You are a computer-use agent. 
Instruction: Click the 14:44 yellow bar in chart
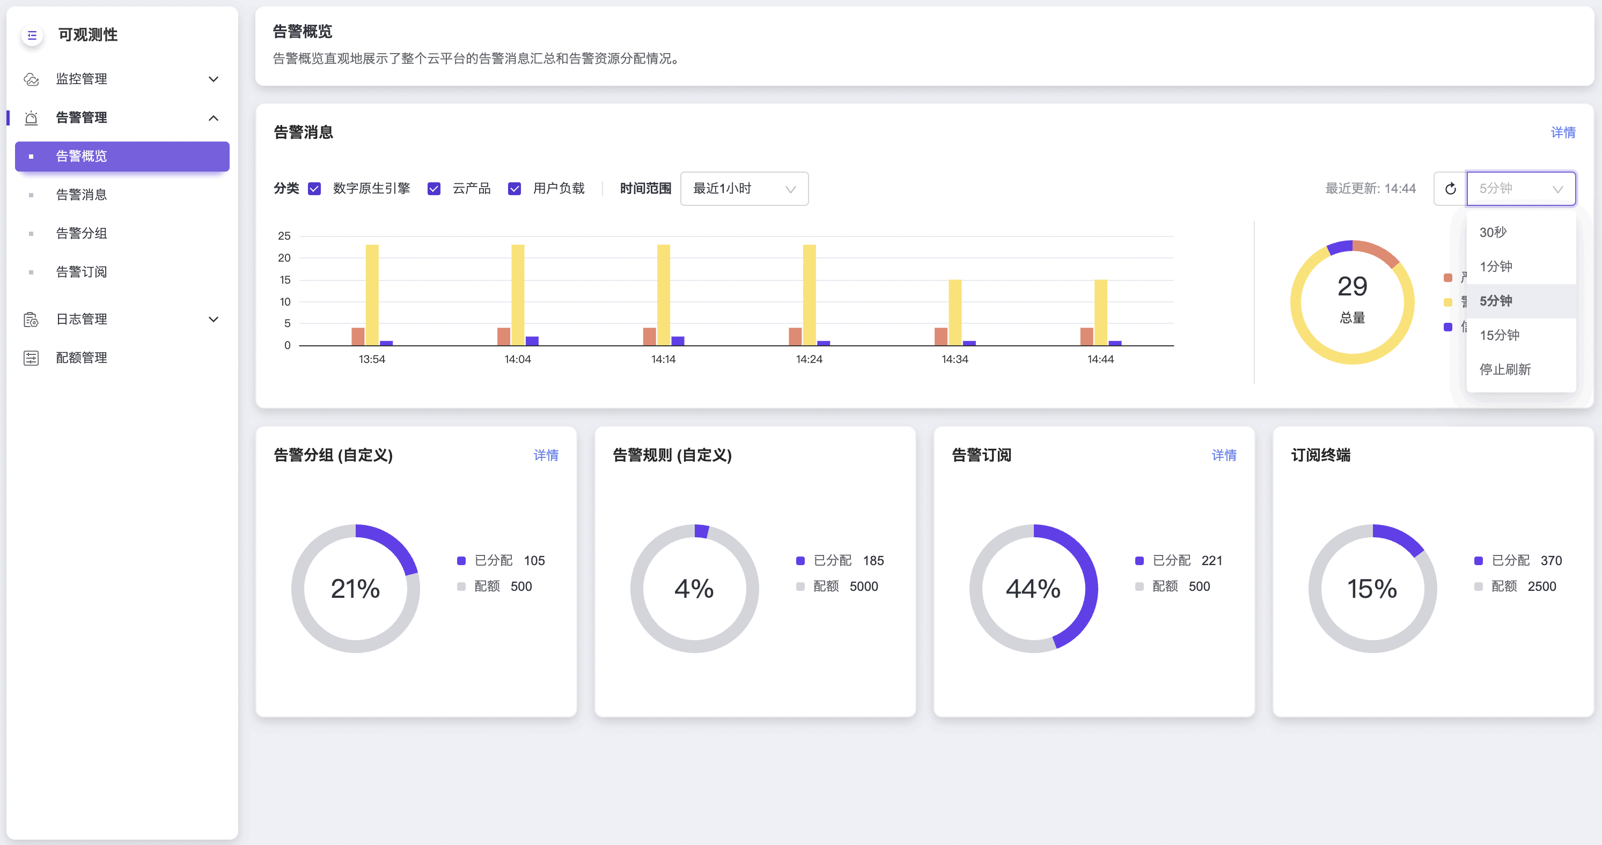(1100, 312)
